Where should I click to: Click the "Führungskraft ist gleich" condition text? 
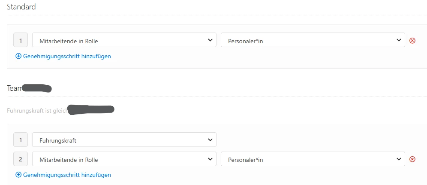click(x=37, y=110)
